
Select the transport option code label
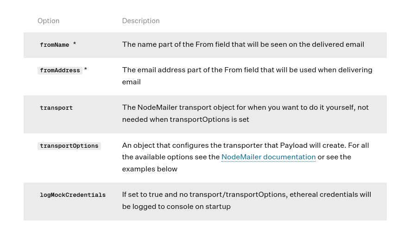click(x=56, y=108)
